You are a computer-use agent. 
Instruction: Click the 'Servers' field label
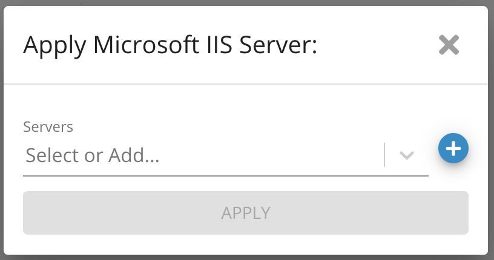[48, 127]
